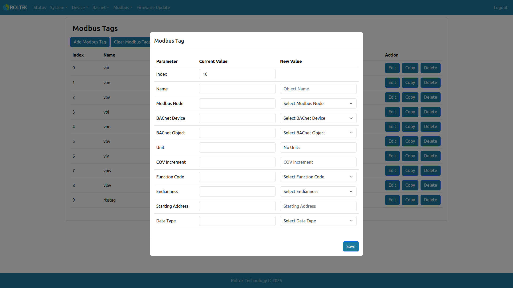Open Select Data Type dropdown
The height and width of the screenshot is (288, 513).
click(x=318, y=221)
